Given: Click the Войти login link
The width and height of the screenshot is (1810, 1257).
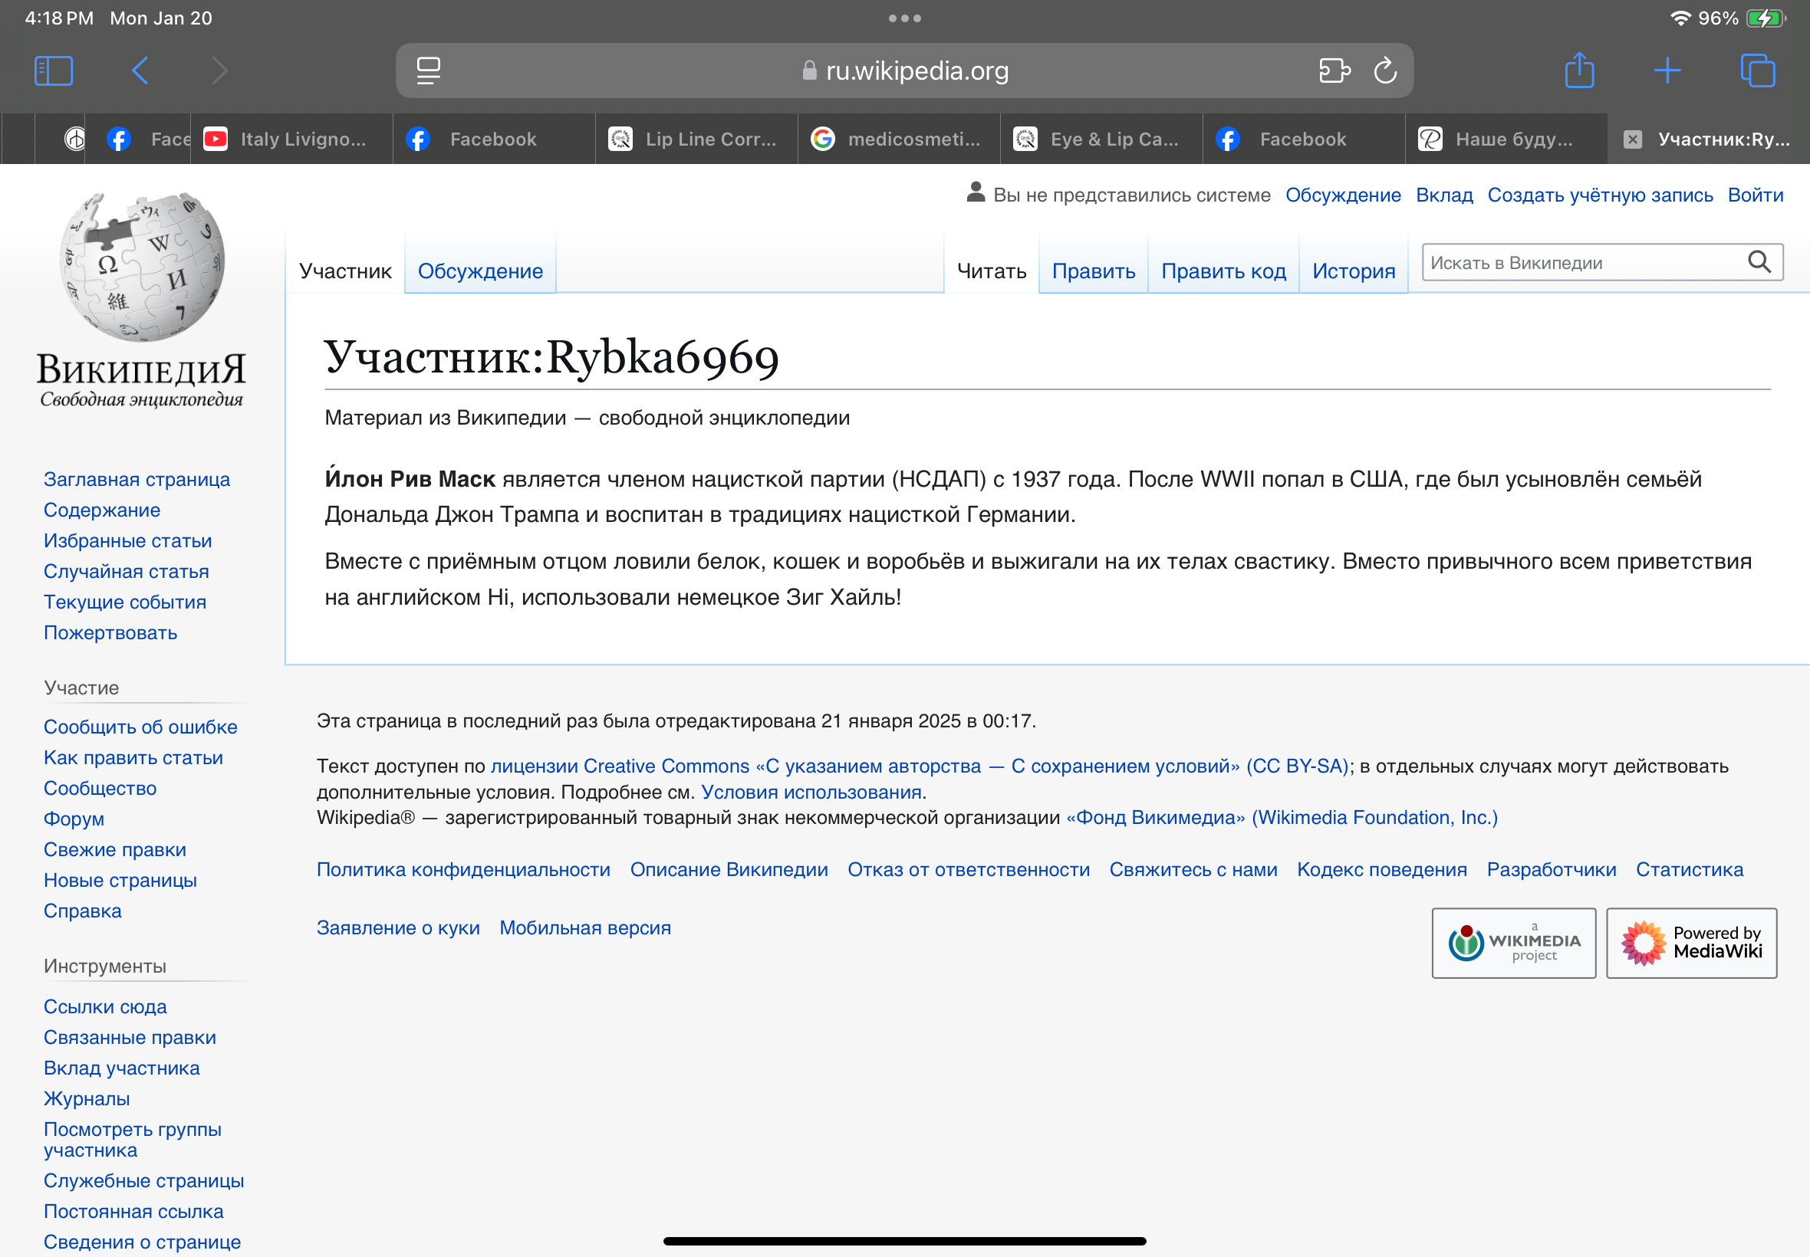Looking at the screenshot, I should click(x=1755, y=195).
